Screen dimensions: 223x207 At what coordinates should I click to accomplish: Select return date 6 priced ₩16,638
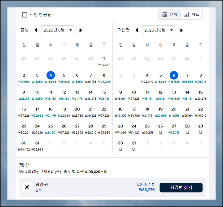click(174, 77)
